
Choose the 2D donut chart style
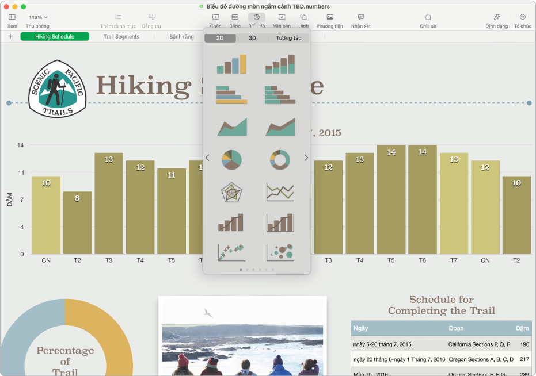click(x=280, y=158)
